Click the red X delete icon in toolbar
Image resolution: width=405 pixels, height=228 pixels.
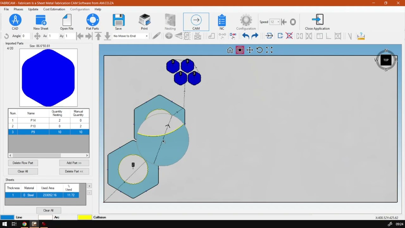tap(289, 36)
